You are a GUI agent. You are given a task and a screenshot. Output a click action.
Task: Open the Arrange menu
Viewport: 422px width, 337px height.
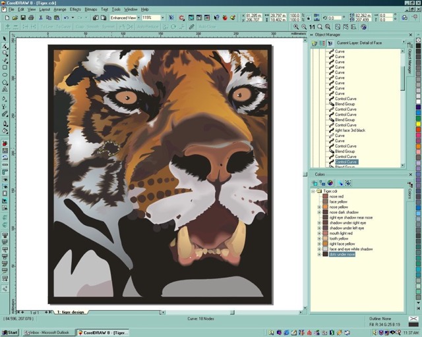(60, 9)
